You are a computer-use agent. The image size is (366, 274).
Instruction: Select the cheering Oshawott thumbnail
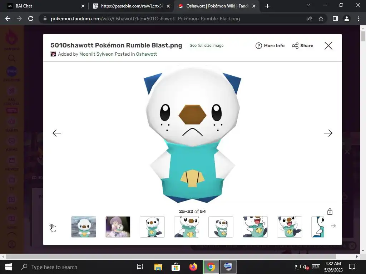(x=290, y=227)
